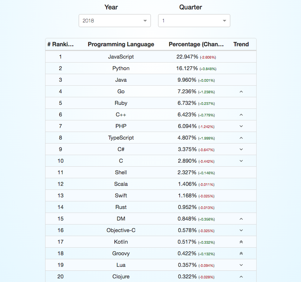Screen dimensions: 301x282
Task: Click the downward trend arrow for PHP
Action: pyautogui.click(x=241, y=126)
